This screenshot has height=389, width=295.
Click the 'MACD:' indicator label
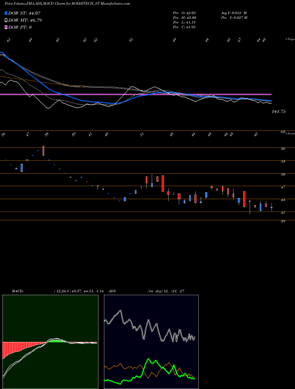click(17, 291)
